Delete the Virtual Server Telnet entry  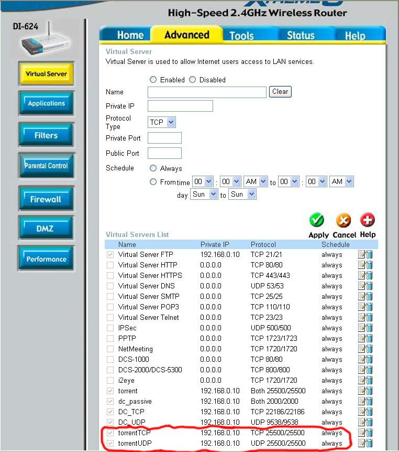pyautogui.click(x=369, y=317)
